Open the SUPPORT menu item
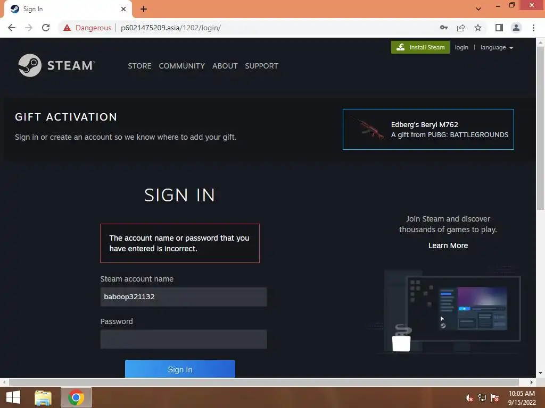Screen dimensions: 545x408 (x=261, y=66)
